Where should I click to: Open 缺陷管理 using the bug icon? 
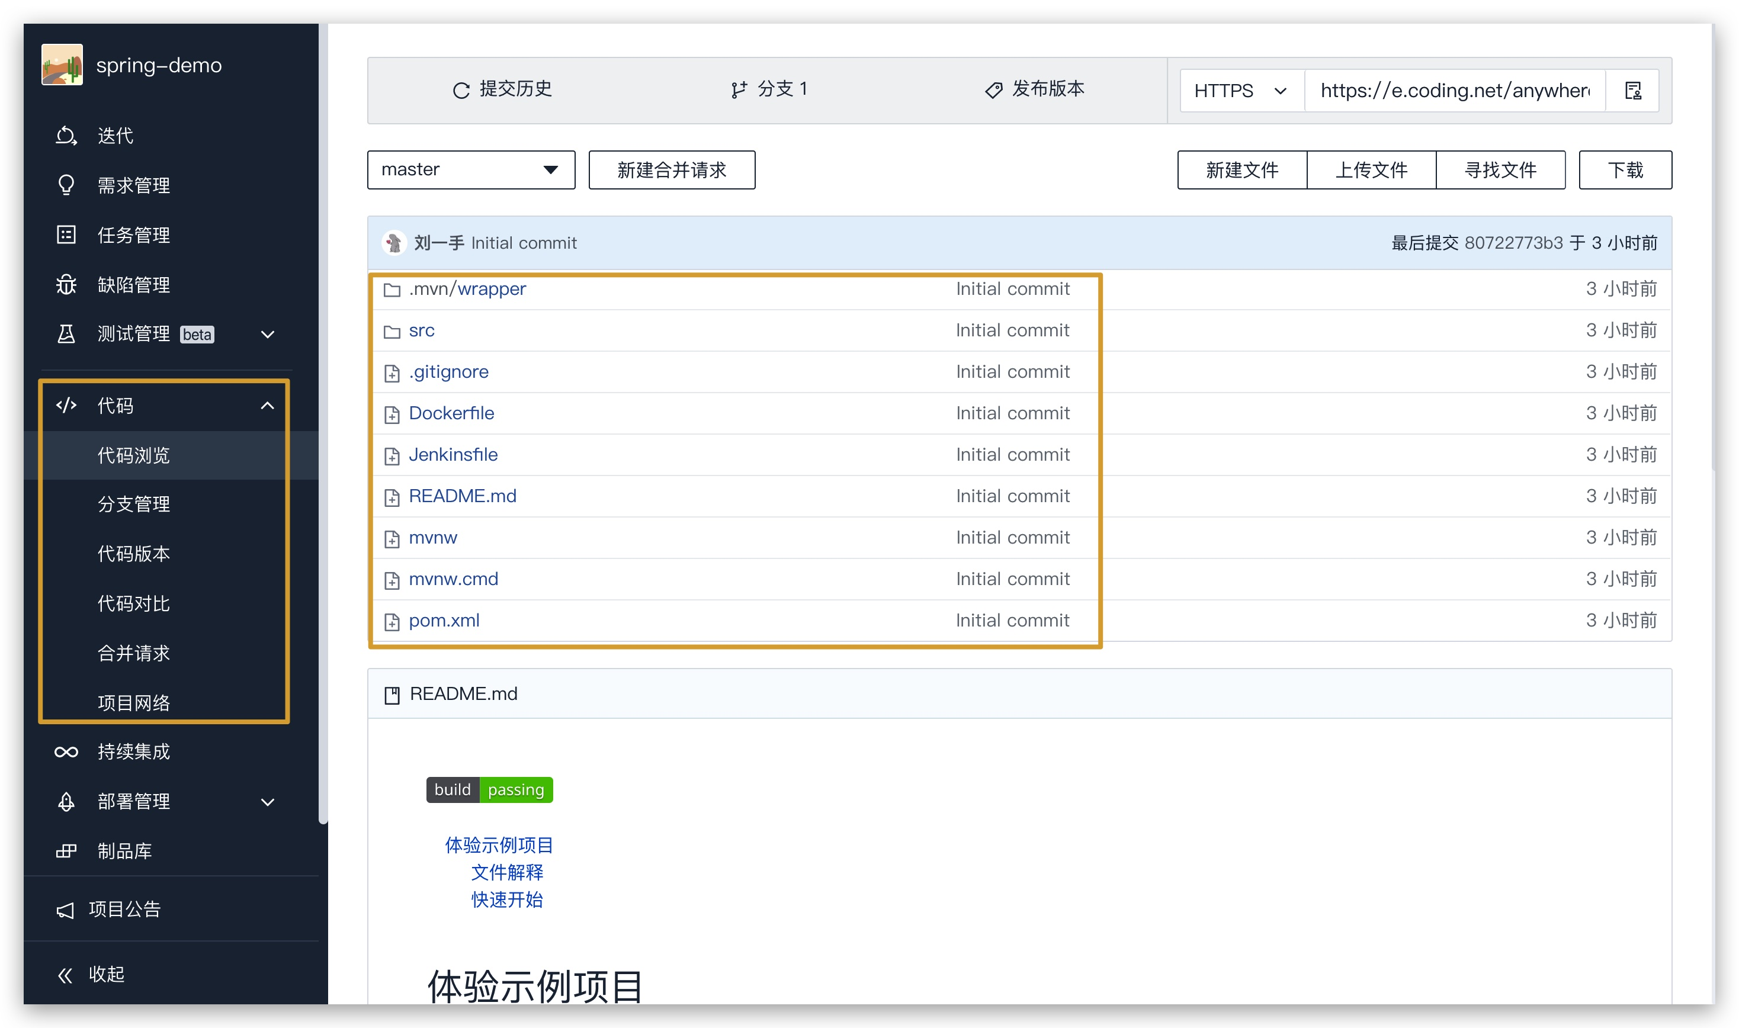[66, 285]
